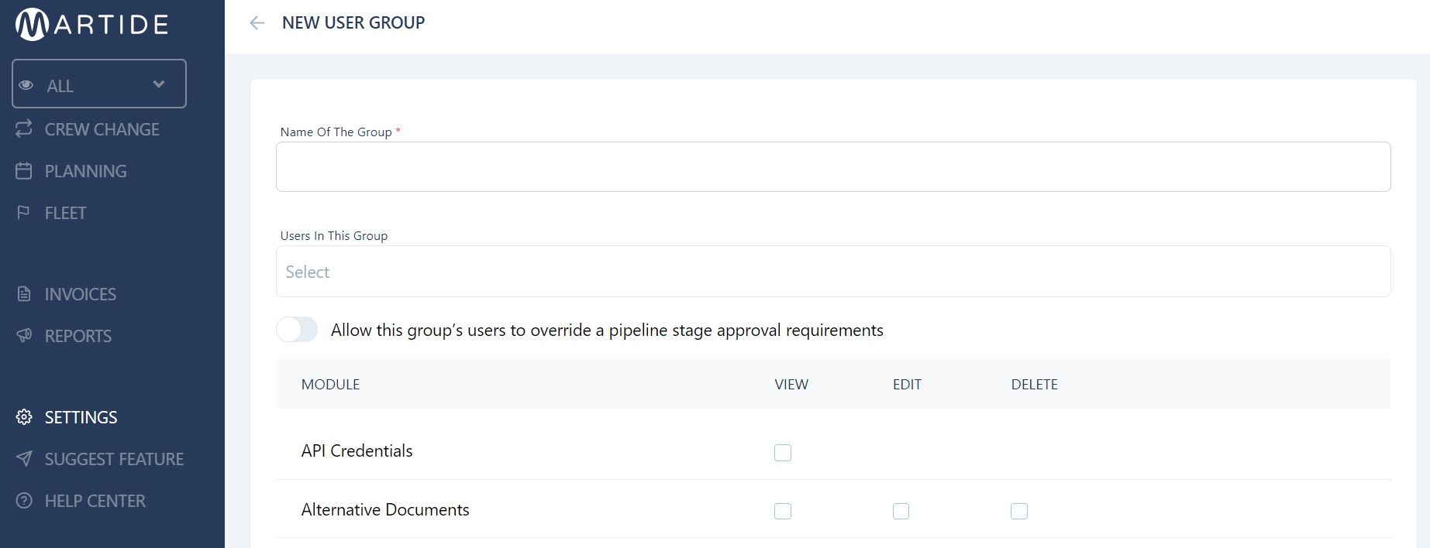Click the Reports megaphone icon
The height and width of the screenshot is (548, 1430).
click(24, 336)
